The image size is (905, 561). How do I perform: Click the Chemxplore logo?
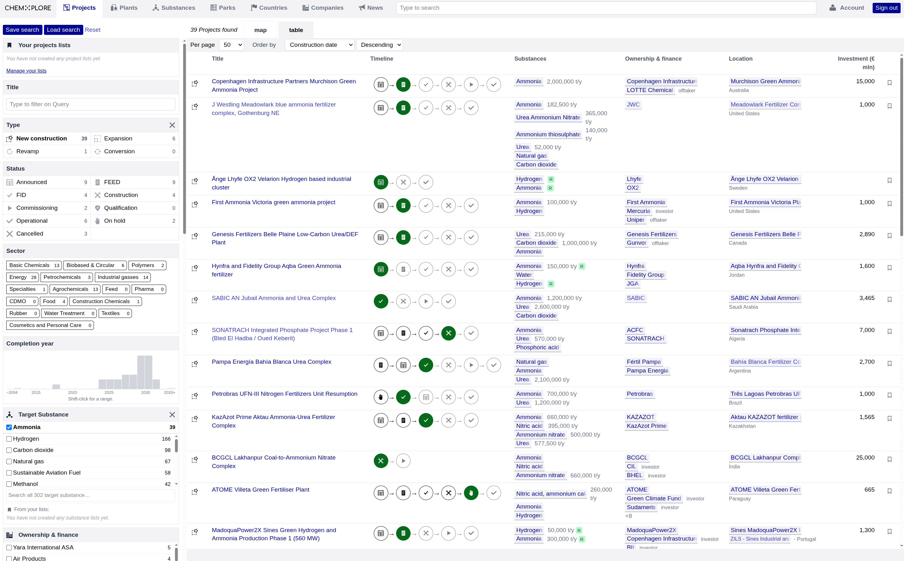click(x=28, y=8)
